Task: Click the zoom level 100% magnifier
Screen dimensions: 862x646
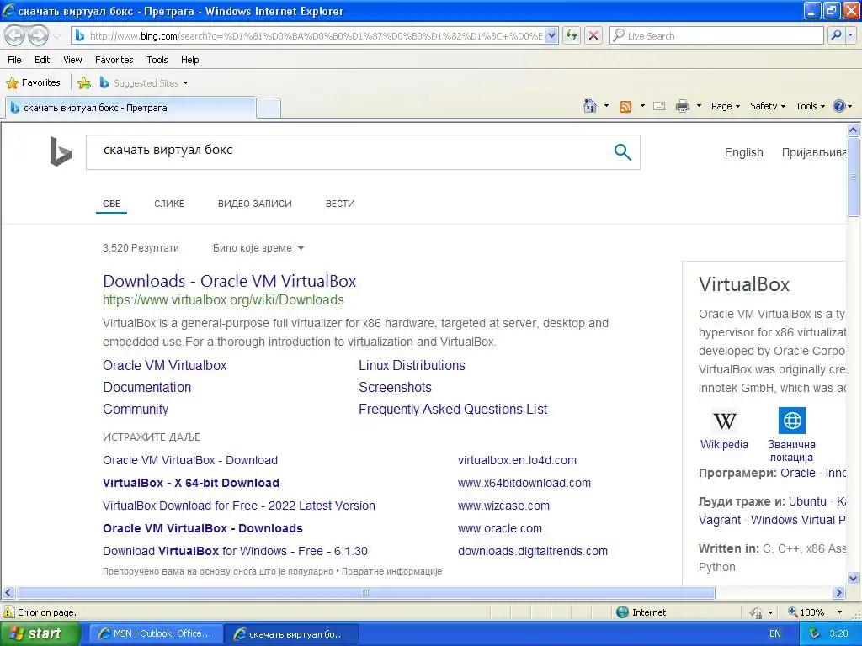Action: (793, 612)
